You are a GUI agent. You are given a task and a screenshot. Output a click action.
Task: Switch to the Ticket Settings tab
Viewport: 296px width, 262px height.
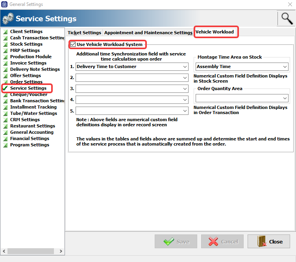coord(84,33)
